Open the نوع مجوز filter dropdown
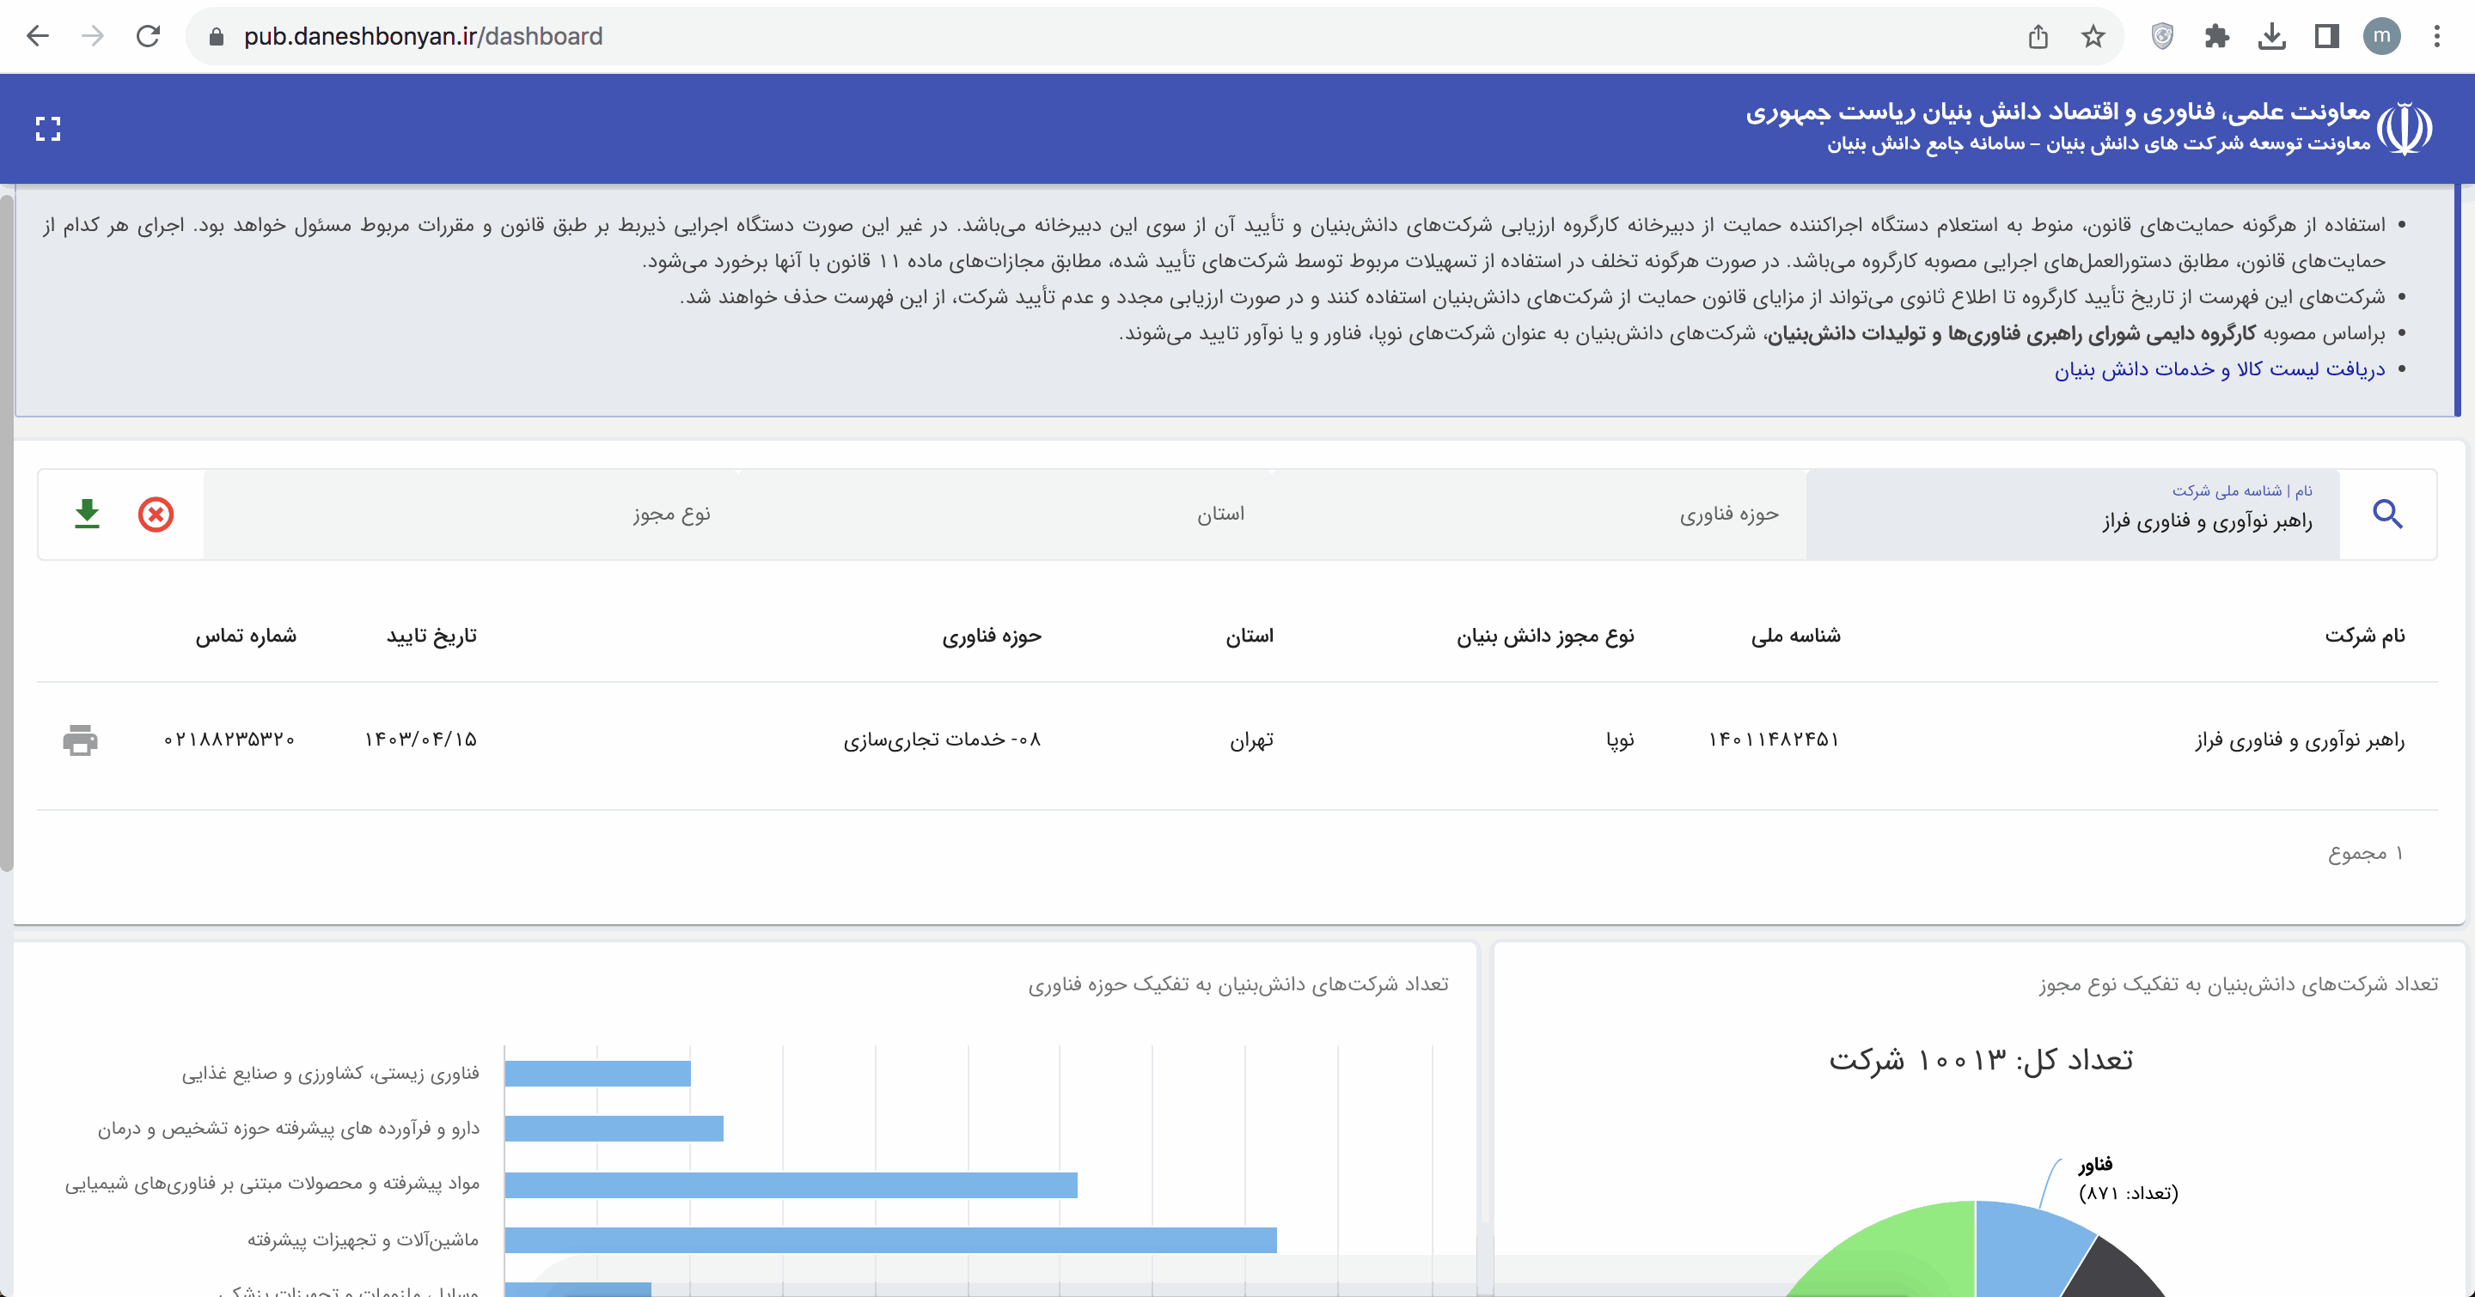 click(471, 515)
